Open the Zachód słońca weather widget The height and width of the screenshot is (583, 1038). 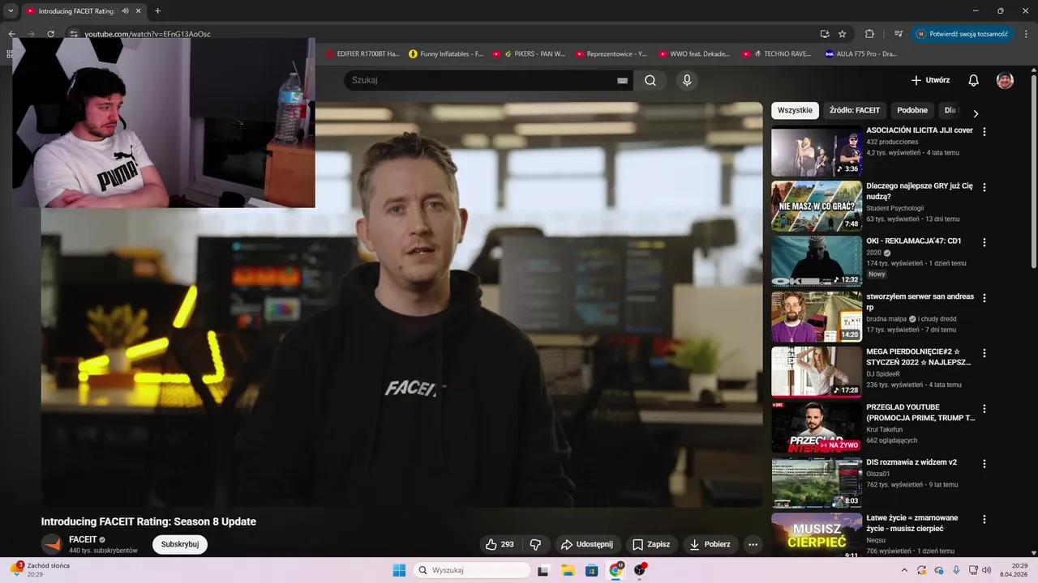click(41, 570)
